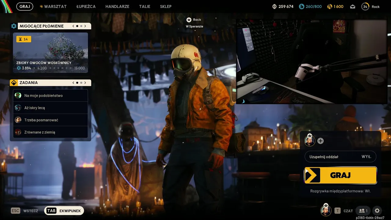
Task: Open CZAT chat button
Action: [344, 211]
